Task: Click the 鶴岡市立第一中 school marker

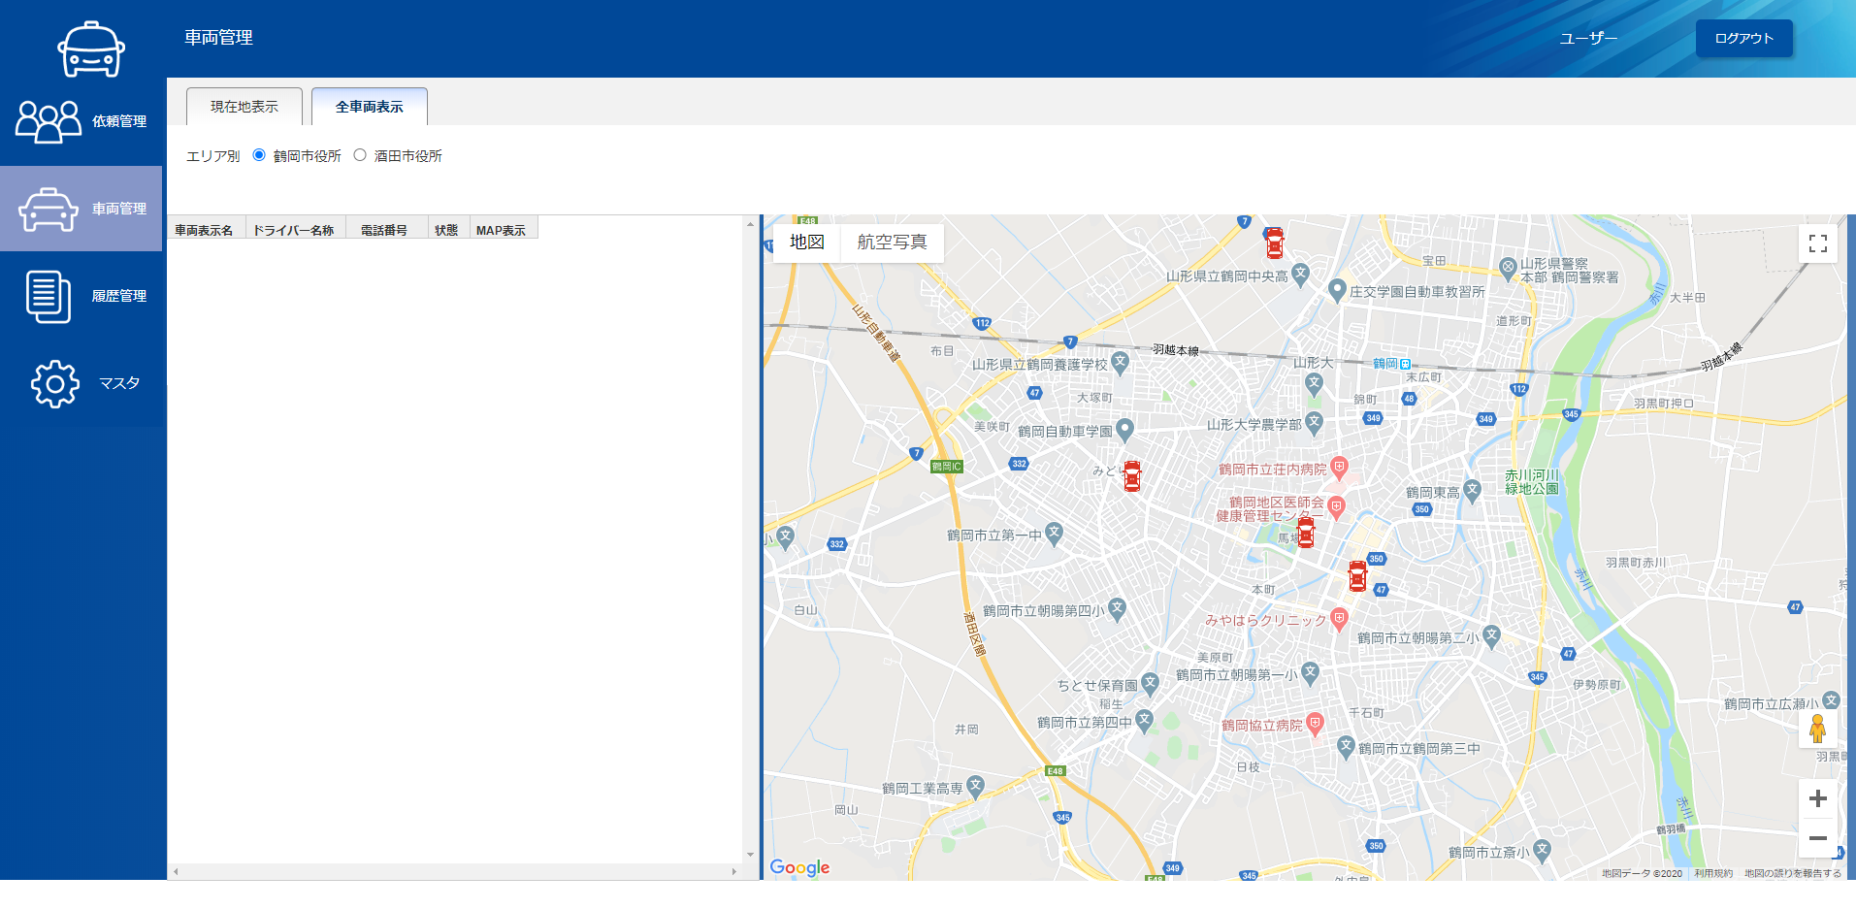Action: (x=1055, y=533)
